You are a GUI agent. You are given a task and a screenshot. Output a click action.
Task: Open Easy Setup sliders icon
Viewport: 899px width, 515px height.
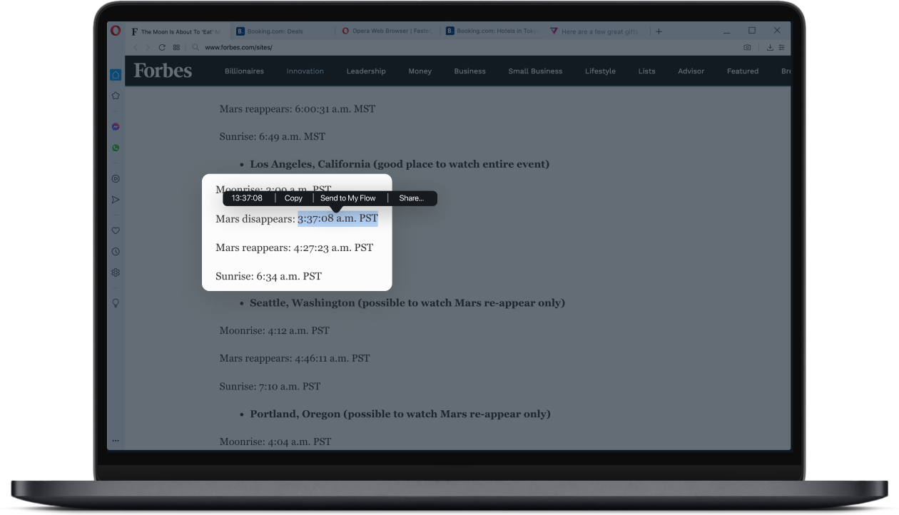click(x=781, y=48)
